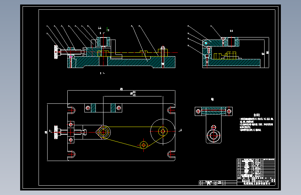Select the title block at the sheet's bottom right

click(256, 182)
